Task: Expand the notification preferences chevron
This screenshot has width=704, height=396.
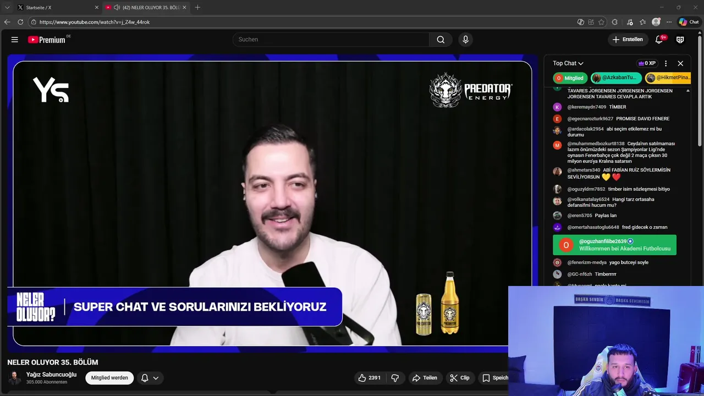Action: pos(156,378)
